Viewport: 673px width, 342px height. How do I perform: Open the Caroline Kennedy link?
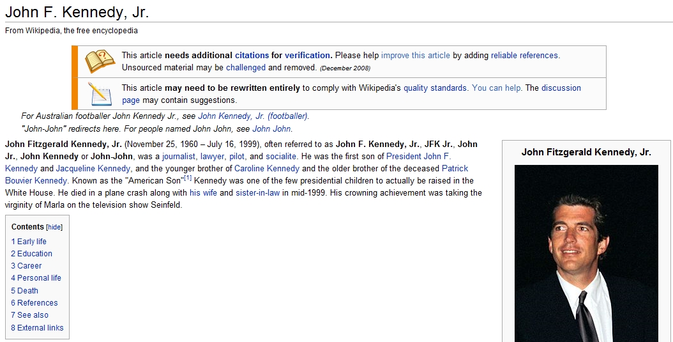(x=266, y=169)
